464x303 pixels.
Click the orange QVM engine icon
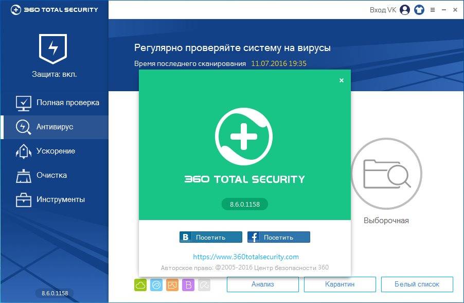click(x=172, y=285)
